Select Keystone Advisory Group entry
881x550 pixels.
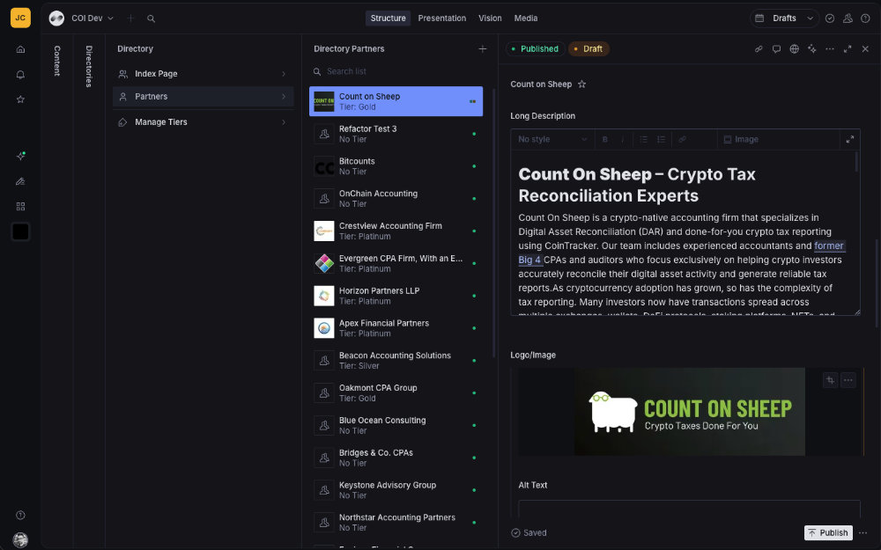(x=396, y=490)
